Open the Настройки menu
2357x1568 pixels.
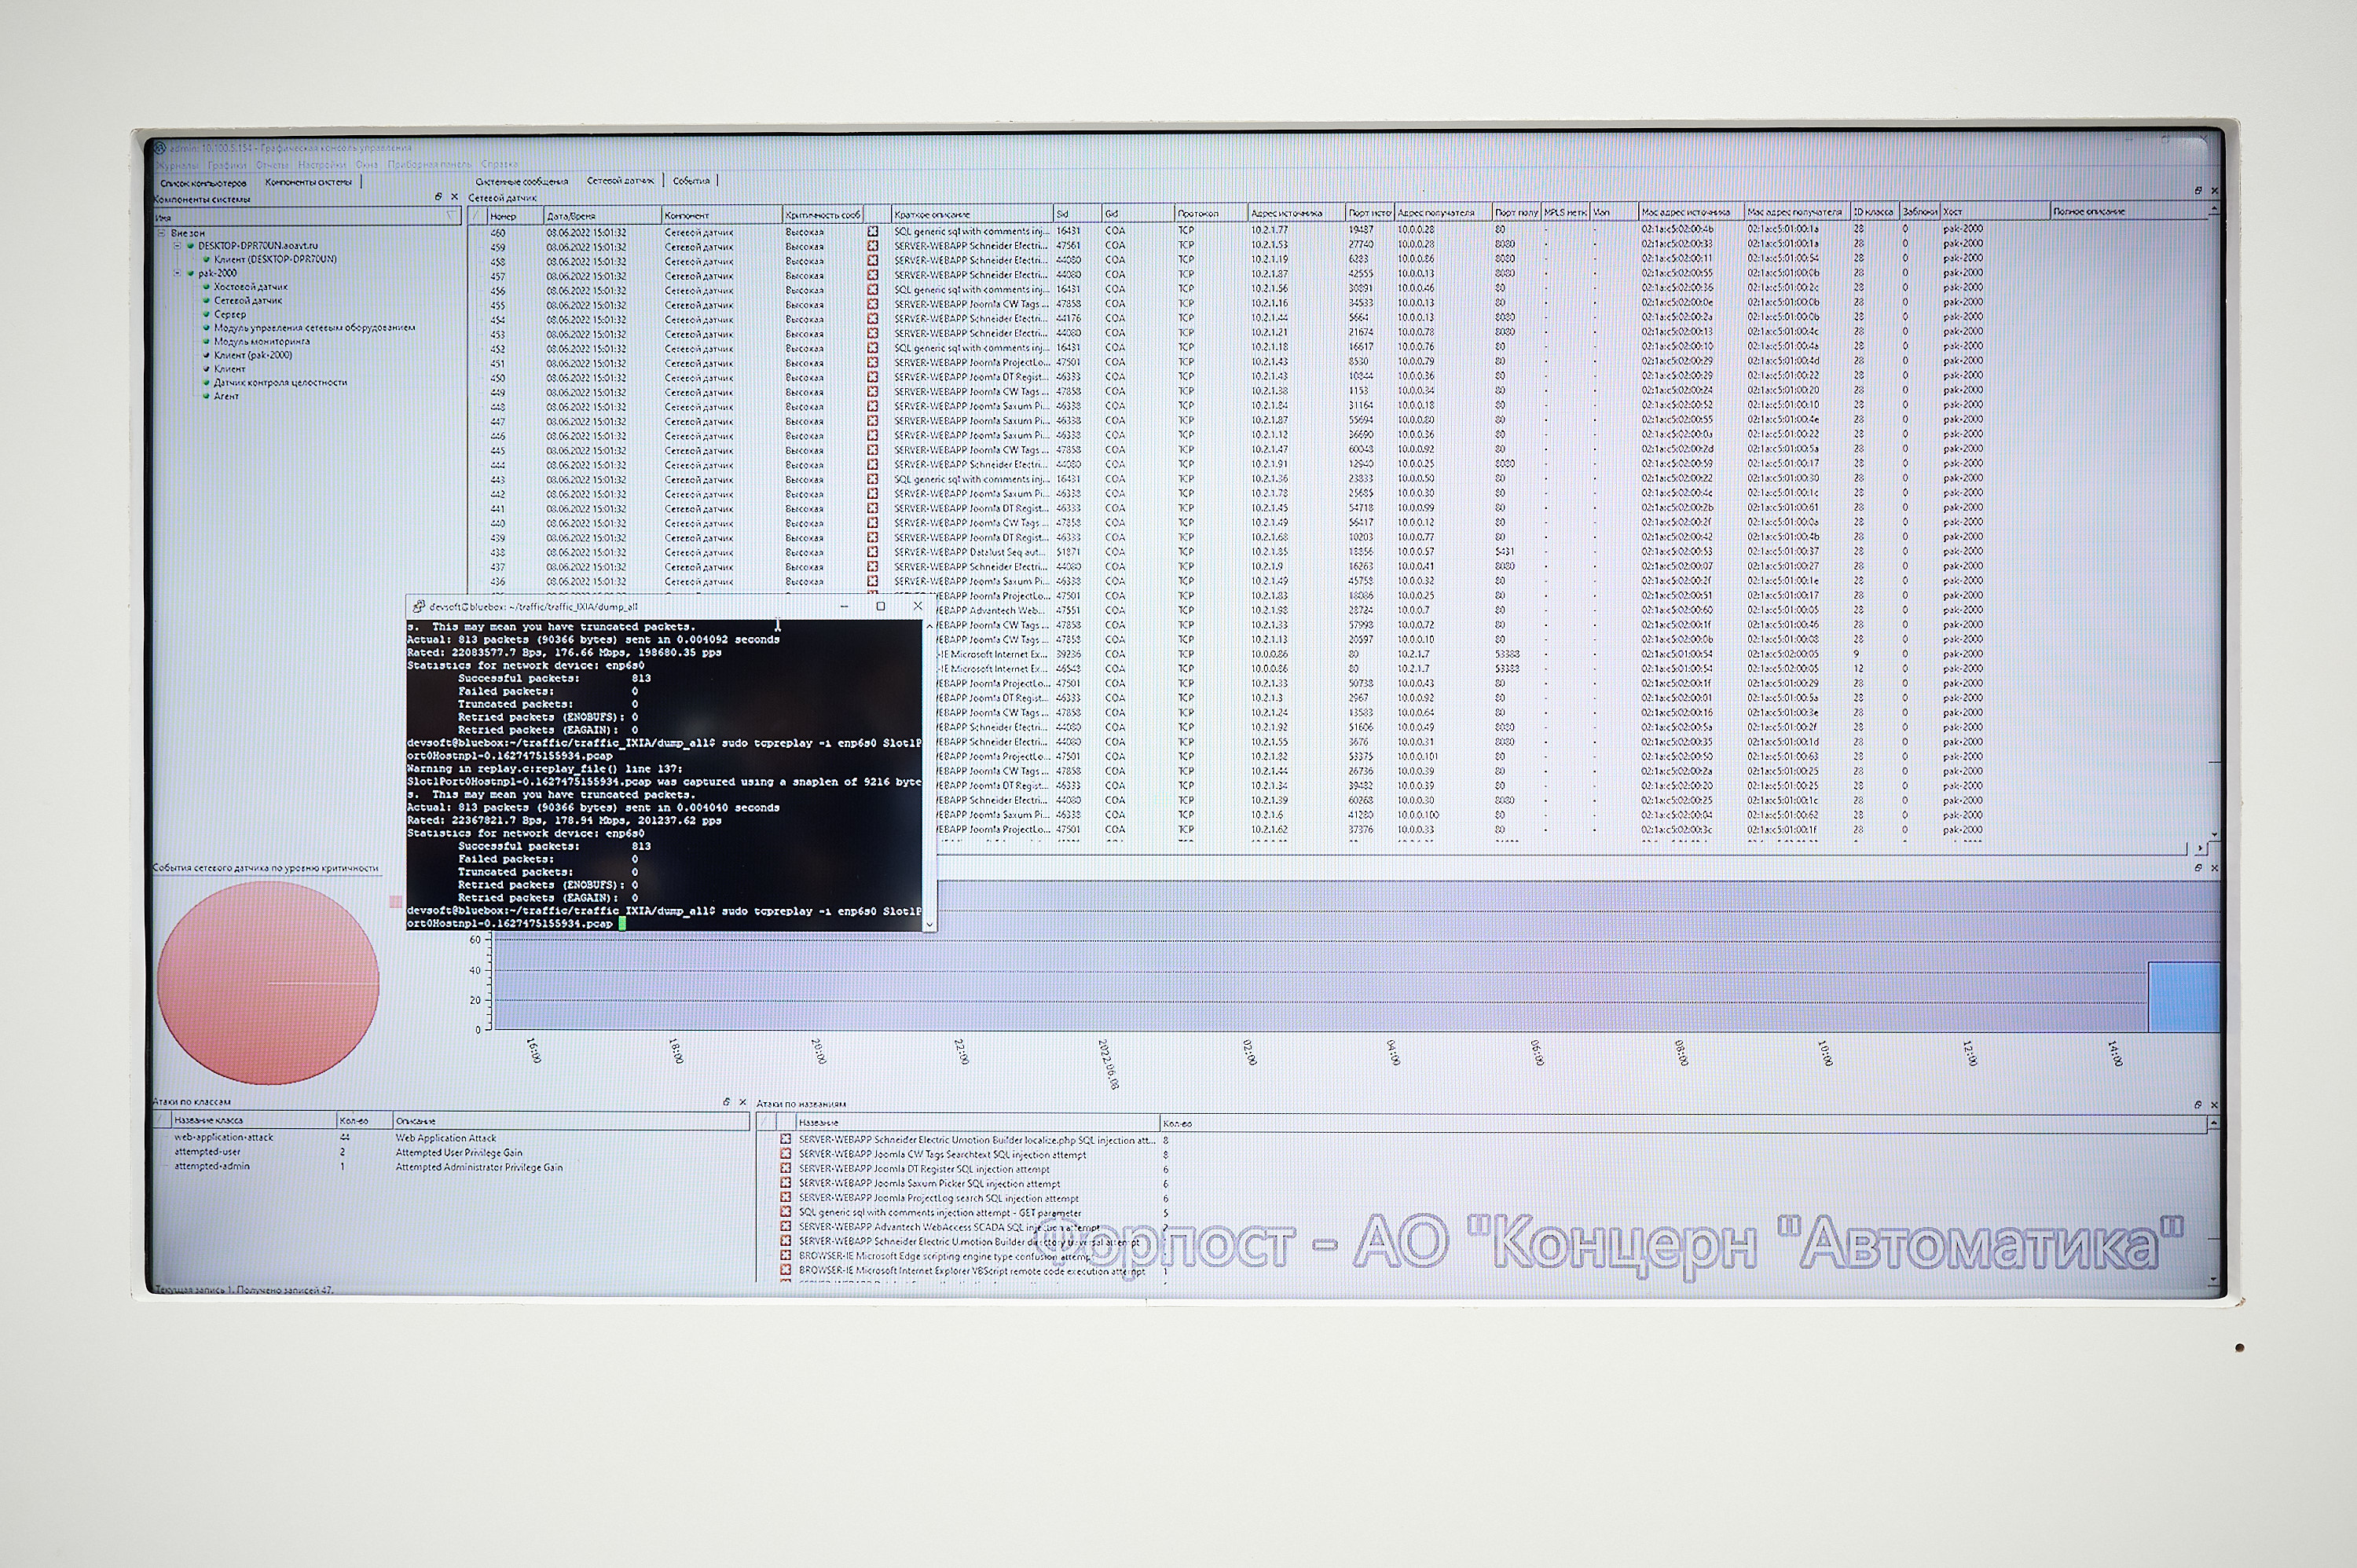point(322,165)
